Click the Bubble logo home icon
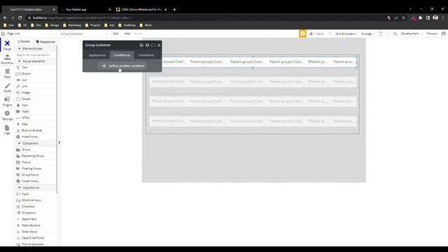The image size is (448, 252). click(x=3, y=34)
